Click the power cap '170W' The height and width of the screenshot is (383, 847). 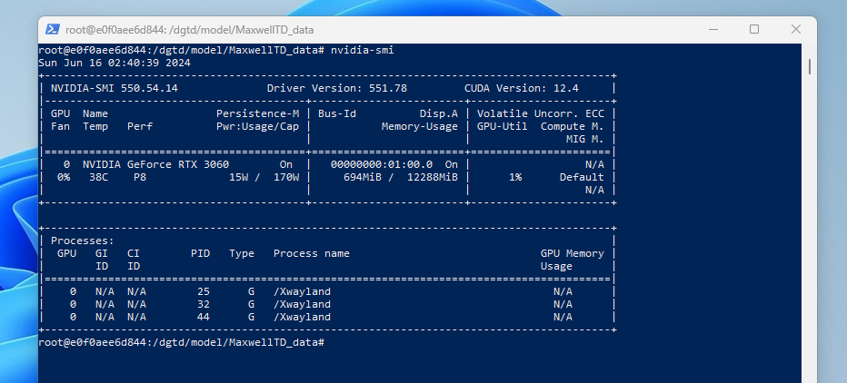point(286,177)
